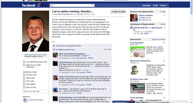
Task: Open the notifications globe icon
Action: click(46, 5)
